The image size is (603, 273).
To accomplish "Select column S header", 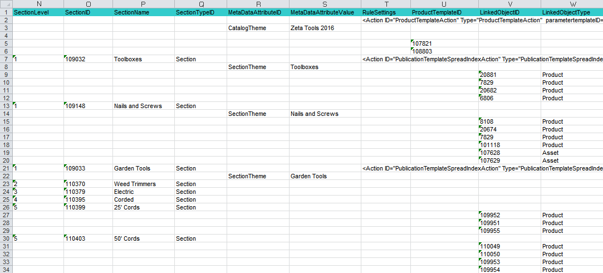I will 325,4.
